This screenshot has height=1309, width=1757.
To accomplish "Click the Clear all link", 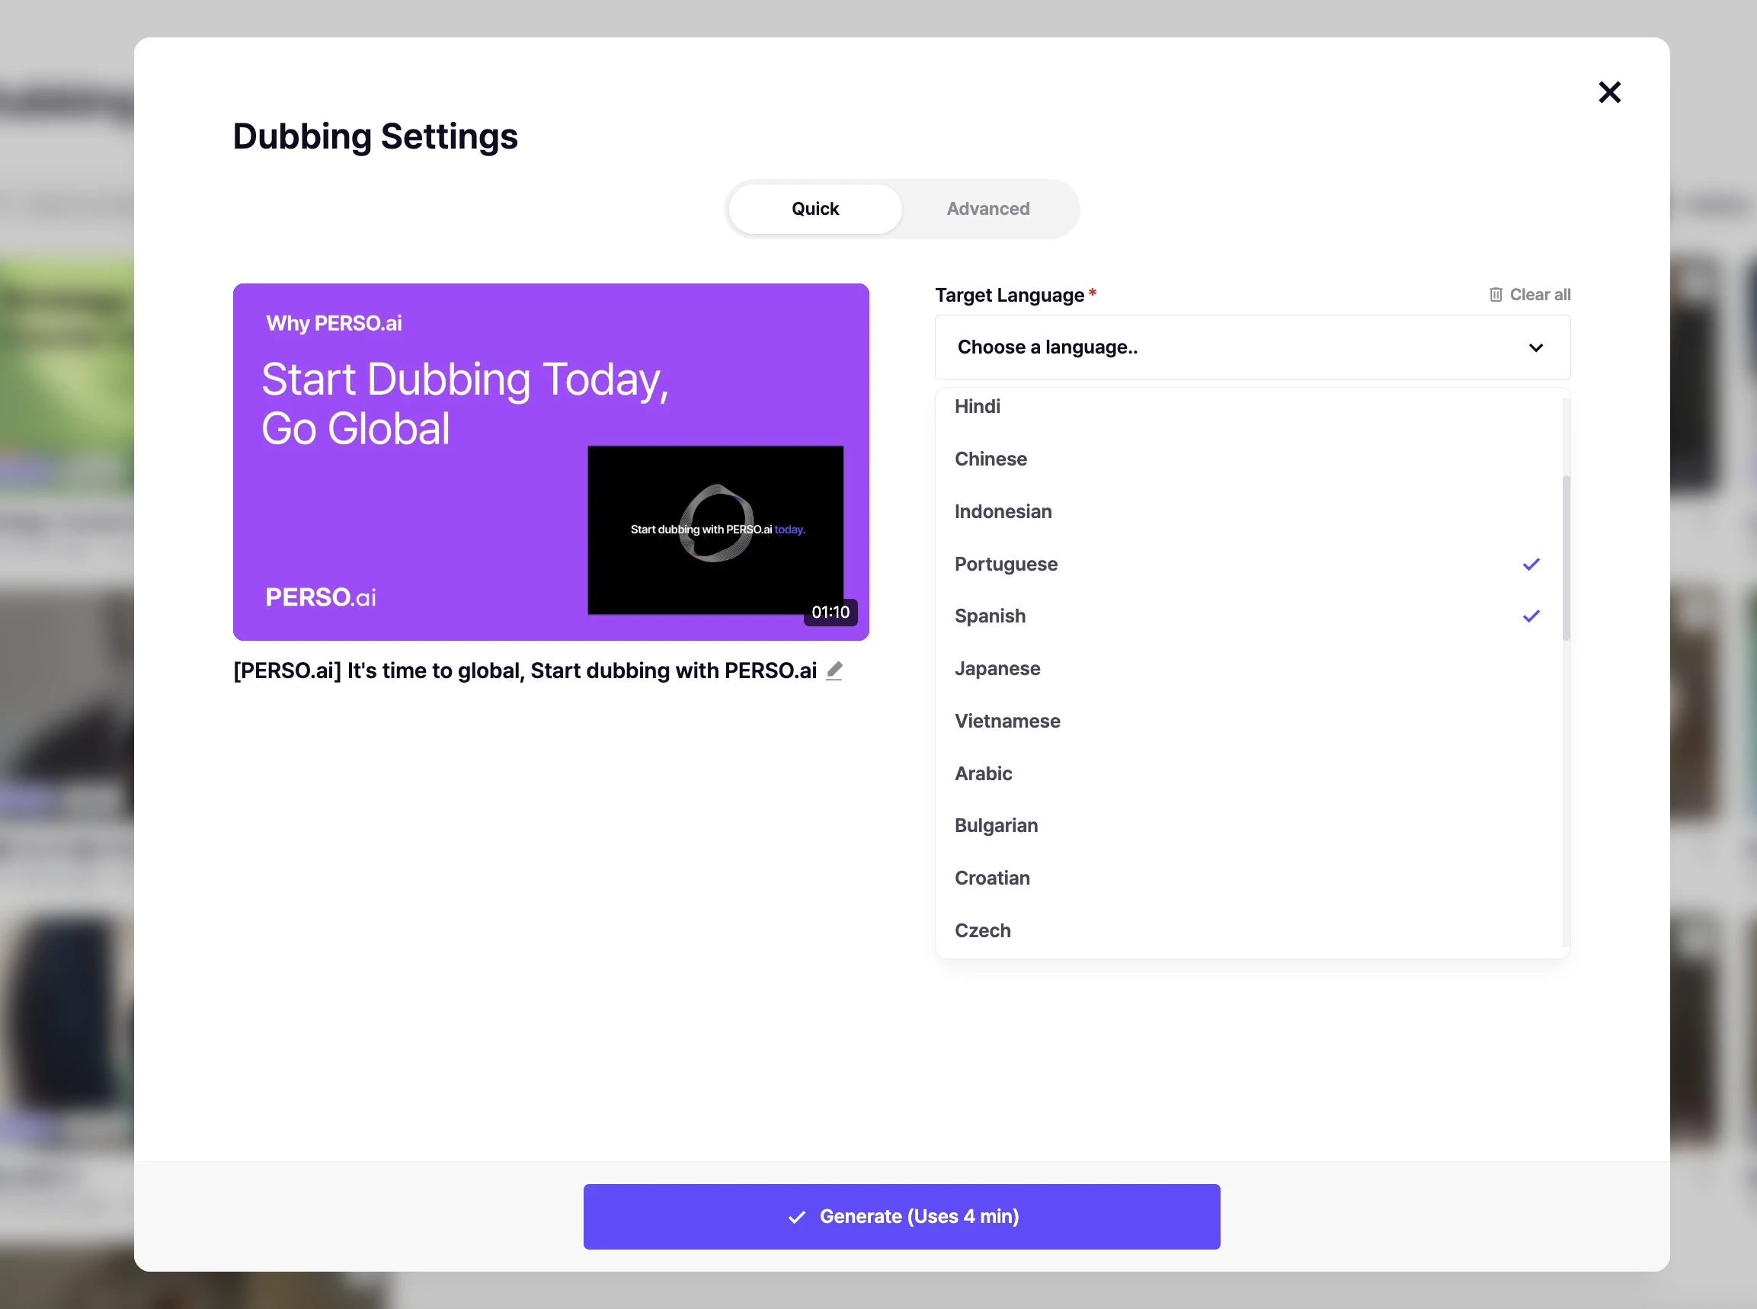I will (1539, 295).
